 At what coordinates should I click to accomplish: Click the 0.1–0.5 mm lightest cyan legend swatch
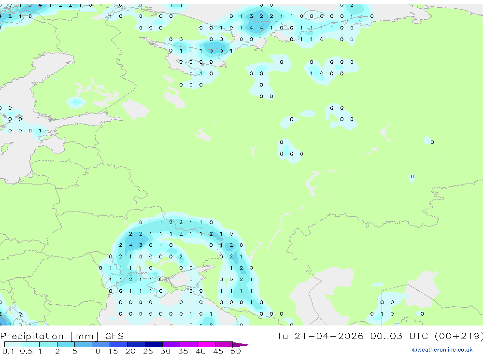point(13,344)
